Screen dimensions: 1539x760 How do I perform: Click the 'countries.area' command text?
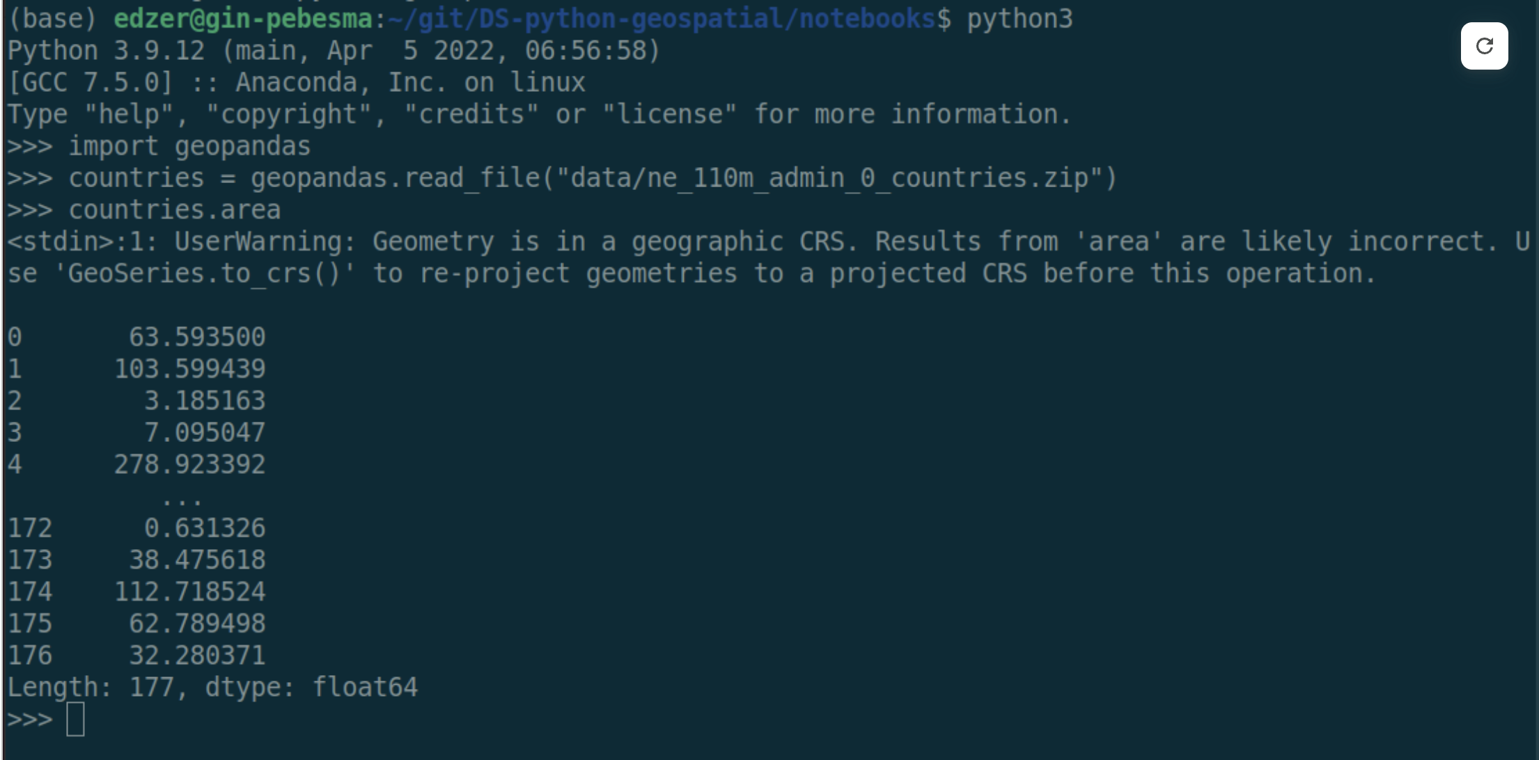174,209
